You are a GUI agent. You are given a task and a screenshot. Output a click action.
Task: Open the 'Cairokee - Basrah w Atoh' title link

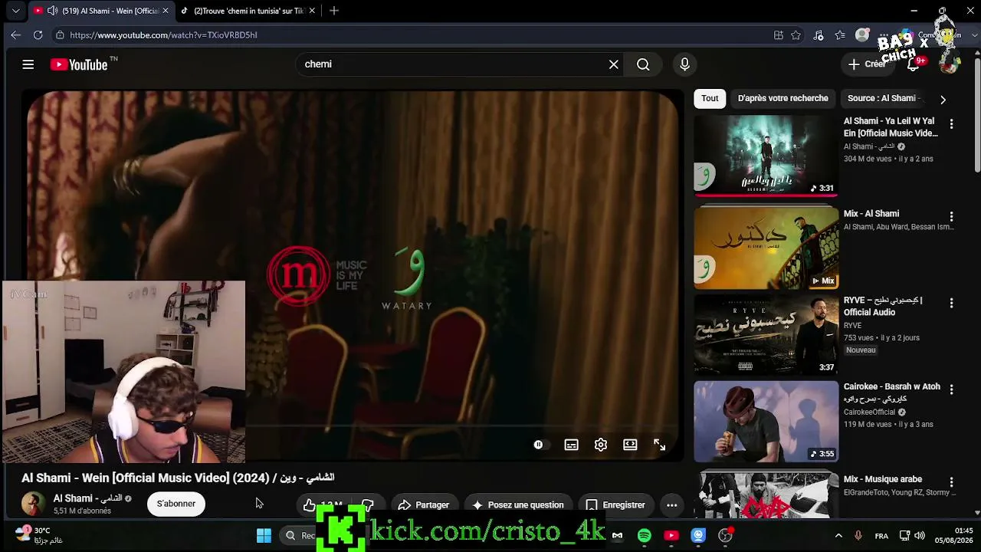click(x=892, y=393)
